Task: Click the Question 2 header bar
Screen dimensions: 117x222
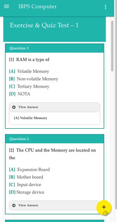Action: pyautogui.click(x=55, y=139)
